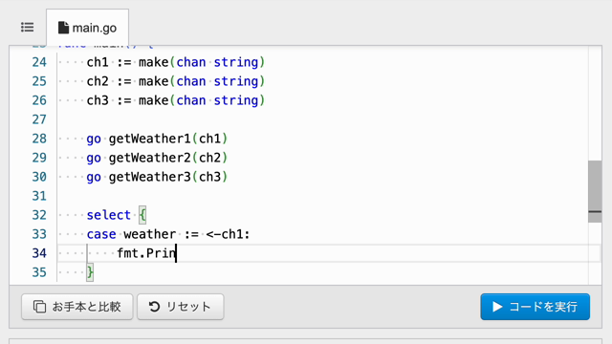Click on getWeather1 function call
The image size is (612, 344).
point(149,139)
